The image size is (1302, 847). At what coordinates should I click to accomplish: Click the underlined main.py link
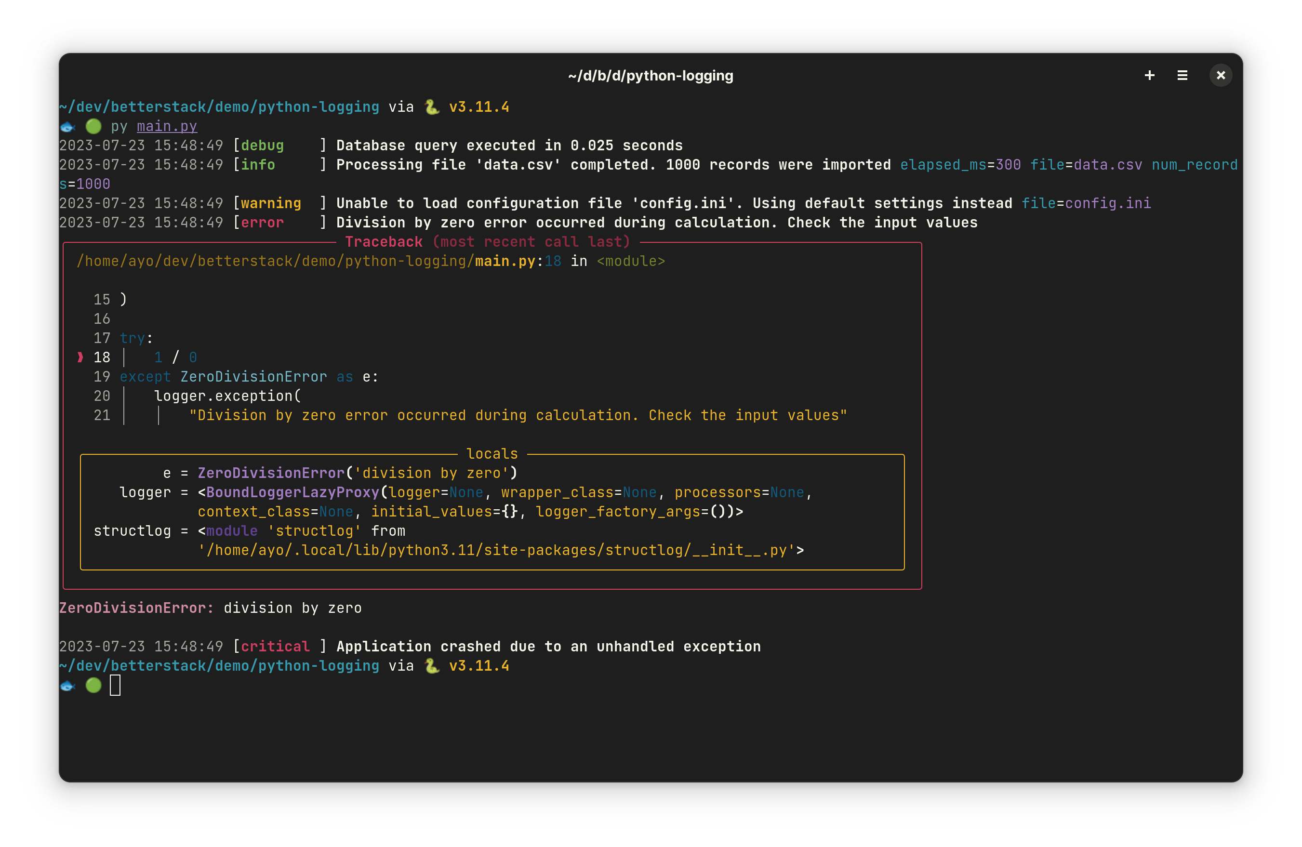167,126
